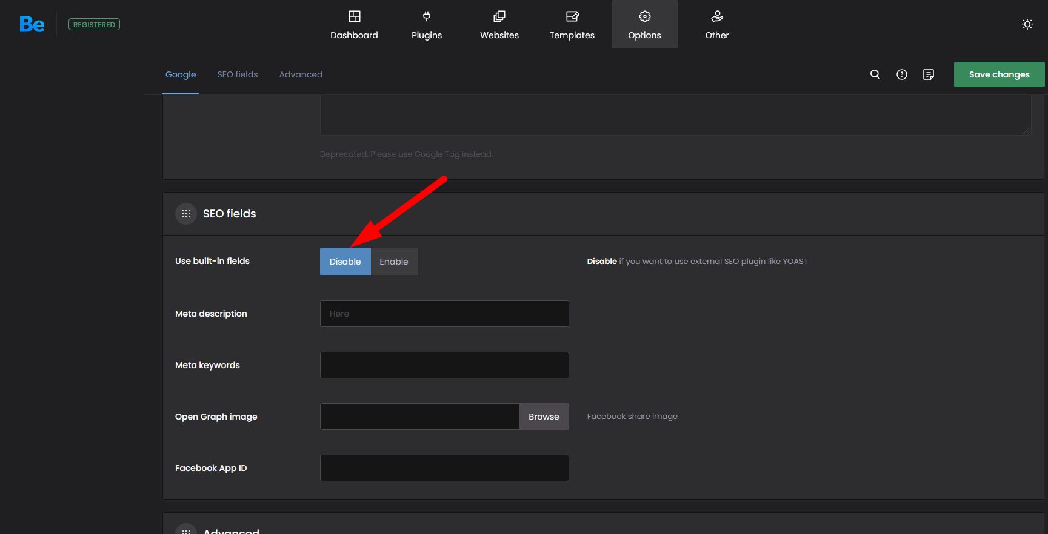The image size is (1048, 534).
Task: Toggle light mode with sun icon
Action: (x=1027, y=24)
